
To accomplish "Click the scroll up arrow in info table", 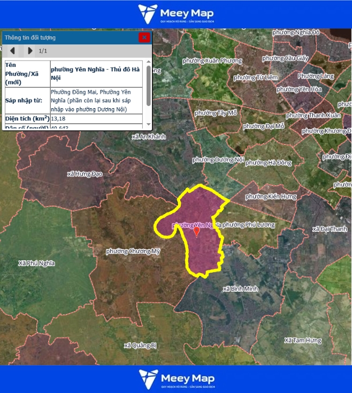I will click(x=148, y=63).
